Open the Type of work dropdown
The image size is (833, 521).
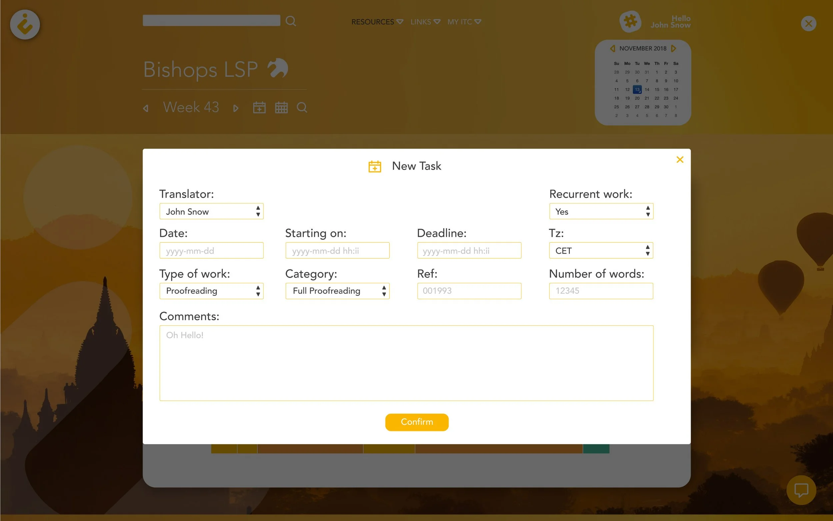212,291
